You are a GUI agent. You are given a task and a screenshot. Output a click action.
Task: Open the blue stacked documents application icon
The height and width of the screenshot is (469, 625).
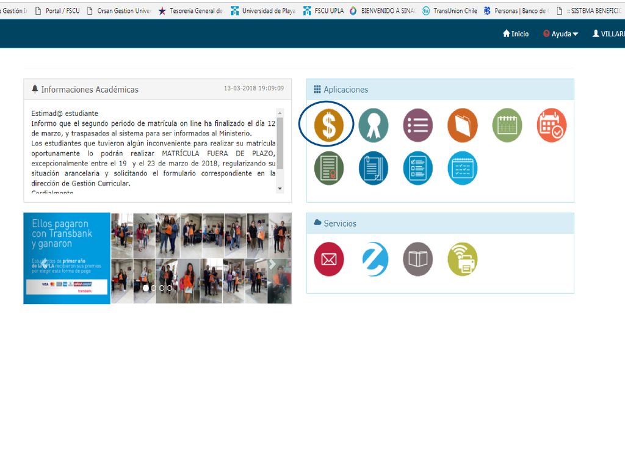coord(374,168)
